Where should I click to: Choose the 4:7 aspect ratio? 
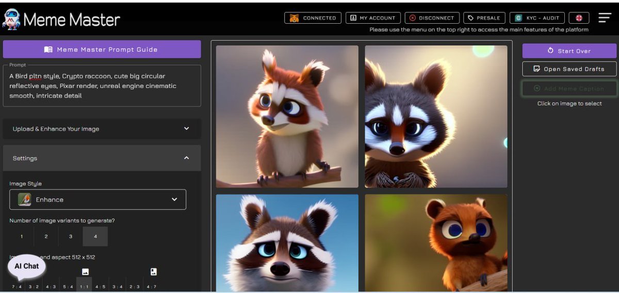(x=151, y=286)
